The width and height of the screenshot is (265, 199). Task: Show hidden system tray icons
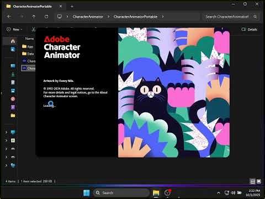tap(219, 193)
